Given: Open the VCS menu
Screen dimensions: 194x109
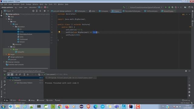Looking at the screenshot, I should (55, 4).
